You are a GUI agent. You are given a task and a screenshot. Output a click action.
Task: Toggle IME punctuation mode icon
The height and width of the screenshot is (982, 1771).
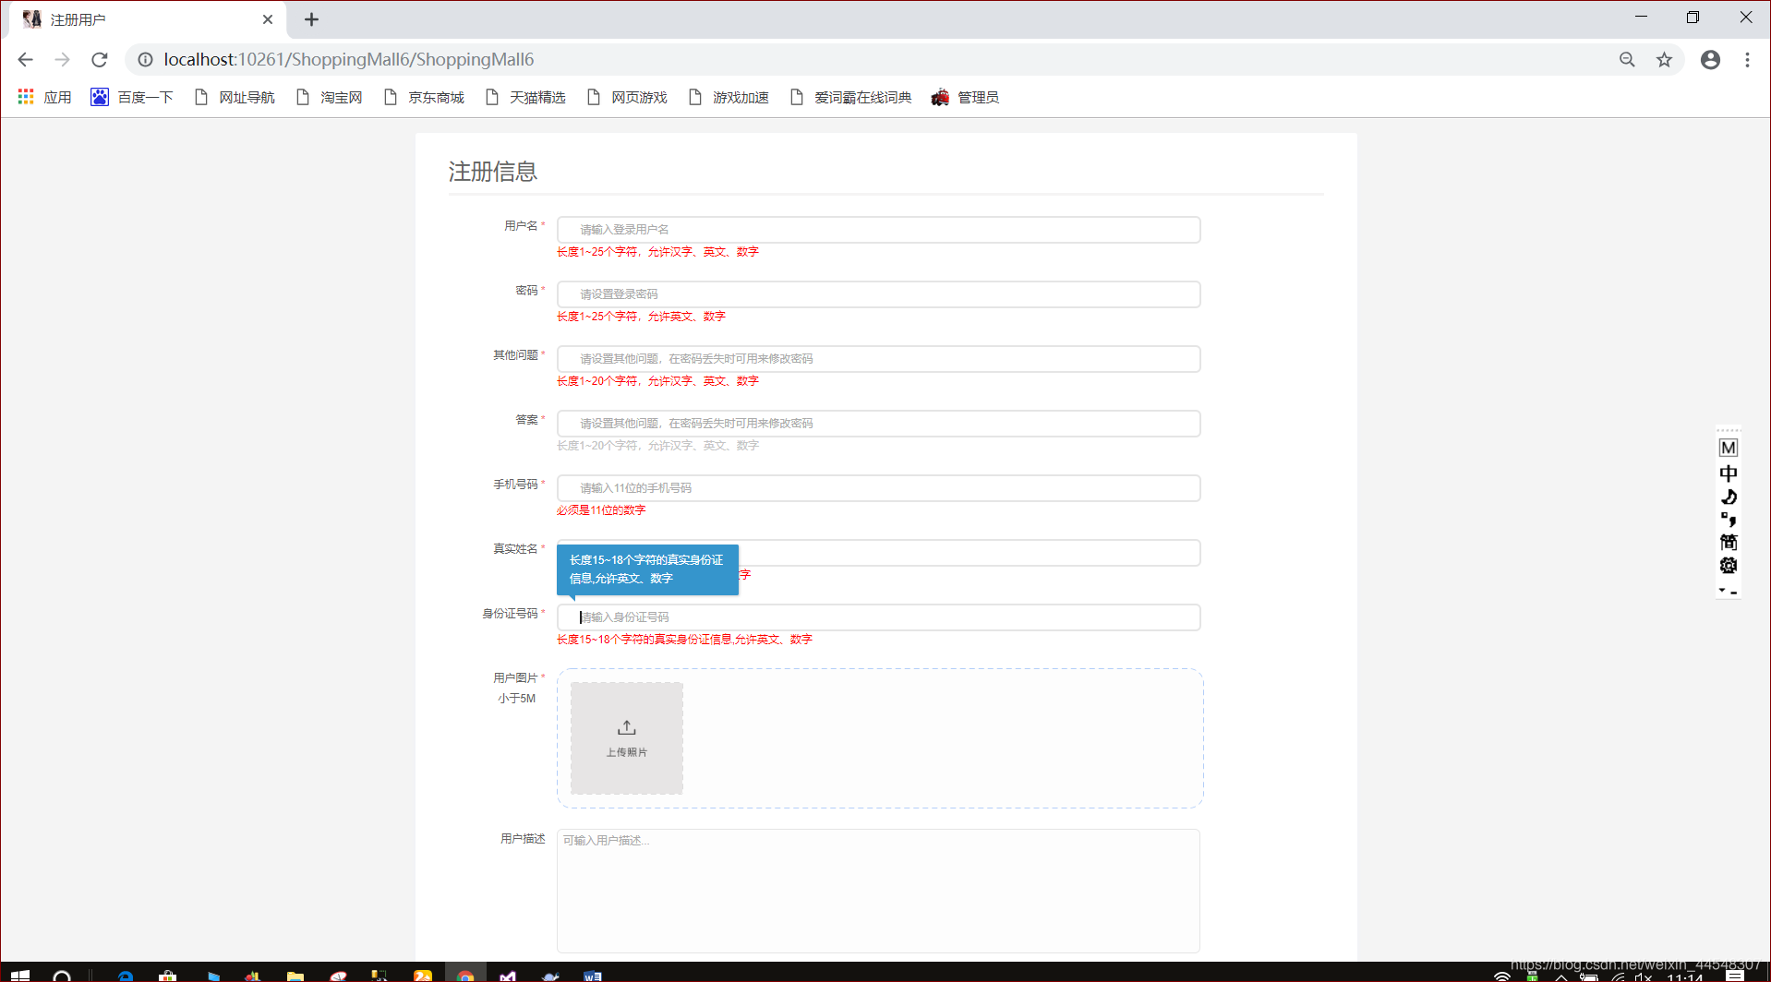point(1729,520)
